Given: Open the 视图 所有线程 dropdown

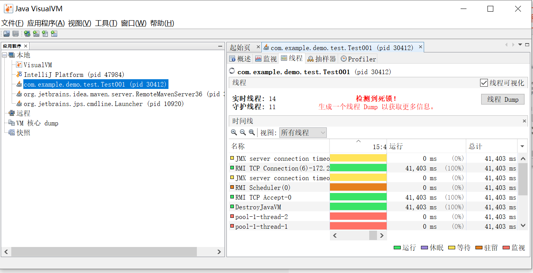Looking at the screenshot, I should point(303,133).
